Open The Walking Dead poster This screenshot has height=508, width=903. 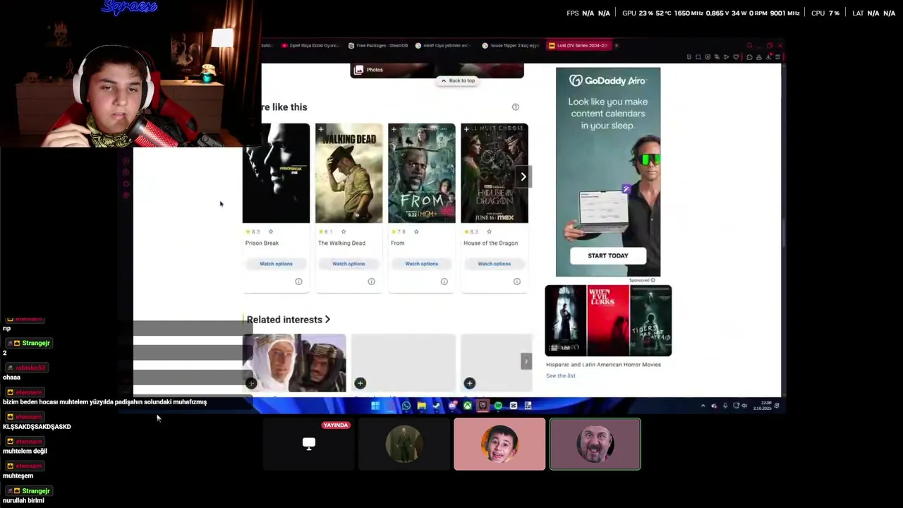point(349,173)
